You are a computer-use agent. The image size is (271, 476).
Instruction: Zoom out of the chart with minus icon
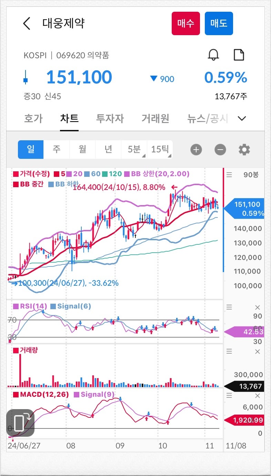220,149
